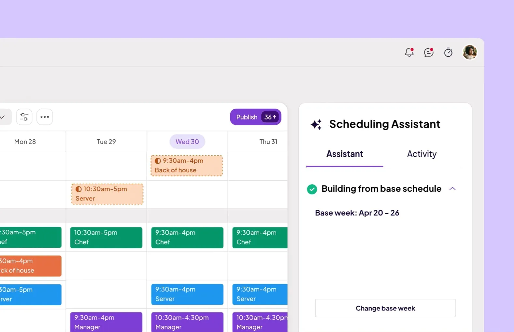Open Tuesday's 10:30am-5pm Chef shift
Image resolution: width=514 pixels, height=332 pixels.
pyautogui.click(x=106, y=238)
